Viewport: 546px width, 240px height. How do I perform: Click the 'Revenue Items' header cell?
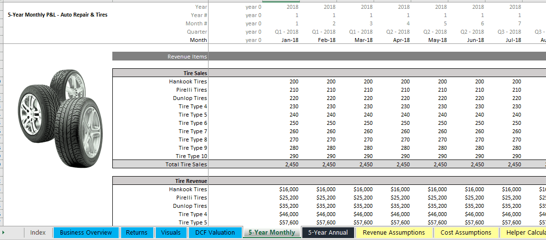pos(160,57)
